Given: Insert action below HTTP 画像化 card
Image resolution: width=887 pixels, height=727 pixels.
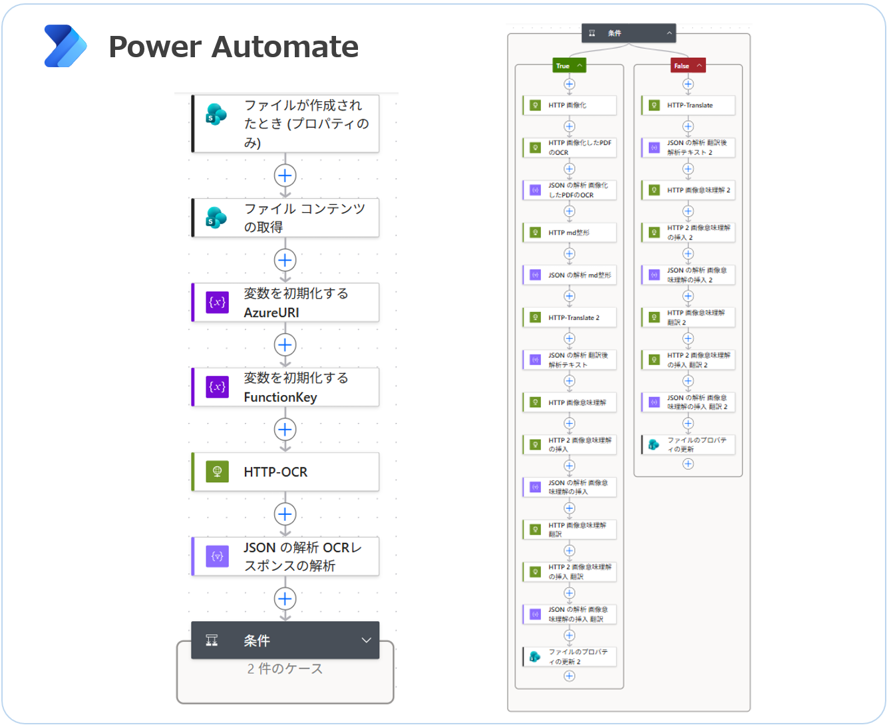Looking at the screenshot, I should (x=569, y=126).
